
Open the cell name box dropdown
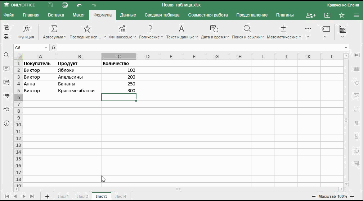46,48
